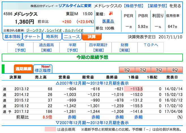
Task: Switch to ニュース tab
Action: 72,37
